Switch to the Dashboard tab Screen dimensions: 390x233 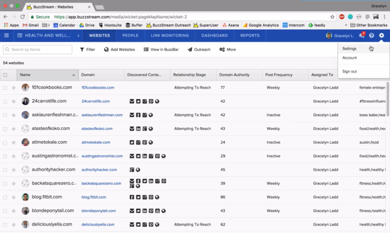pos(215,35)
